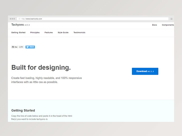The height and width of the screenshot is (136, 182).
Task: Click the 'Getting Started' section heading
Action: (23, 111)
